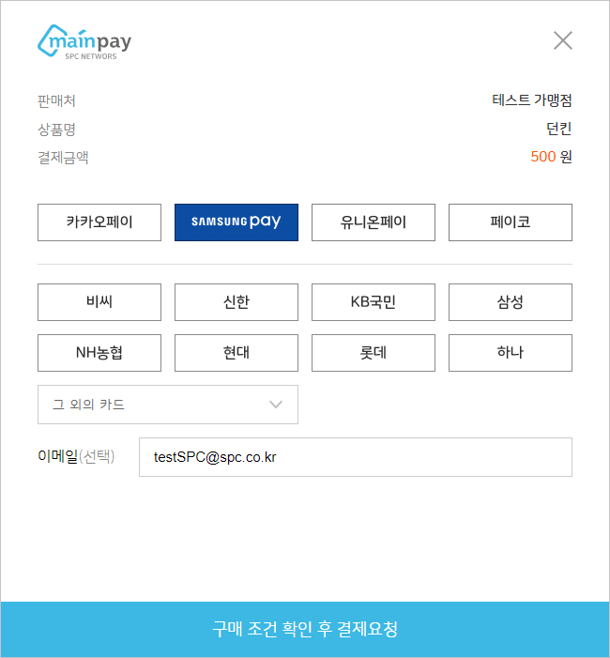The width and height of the screenshot is (610, 658).
Task: Select the 하나 card
Action: 511,353
